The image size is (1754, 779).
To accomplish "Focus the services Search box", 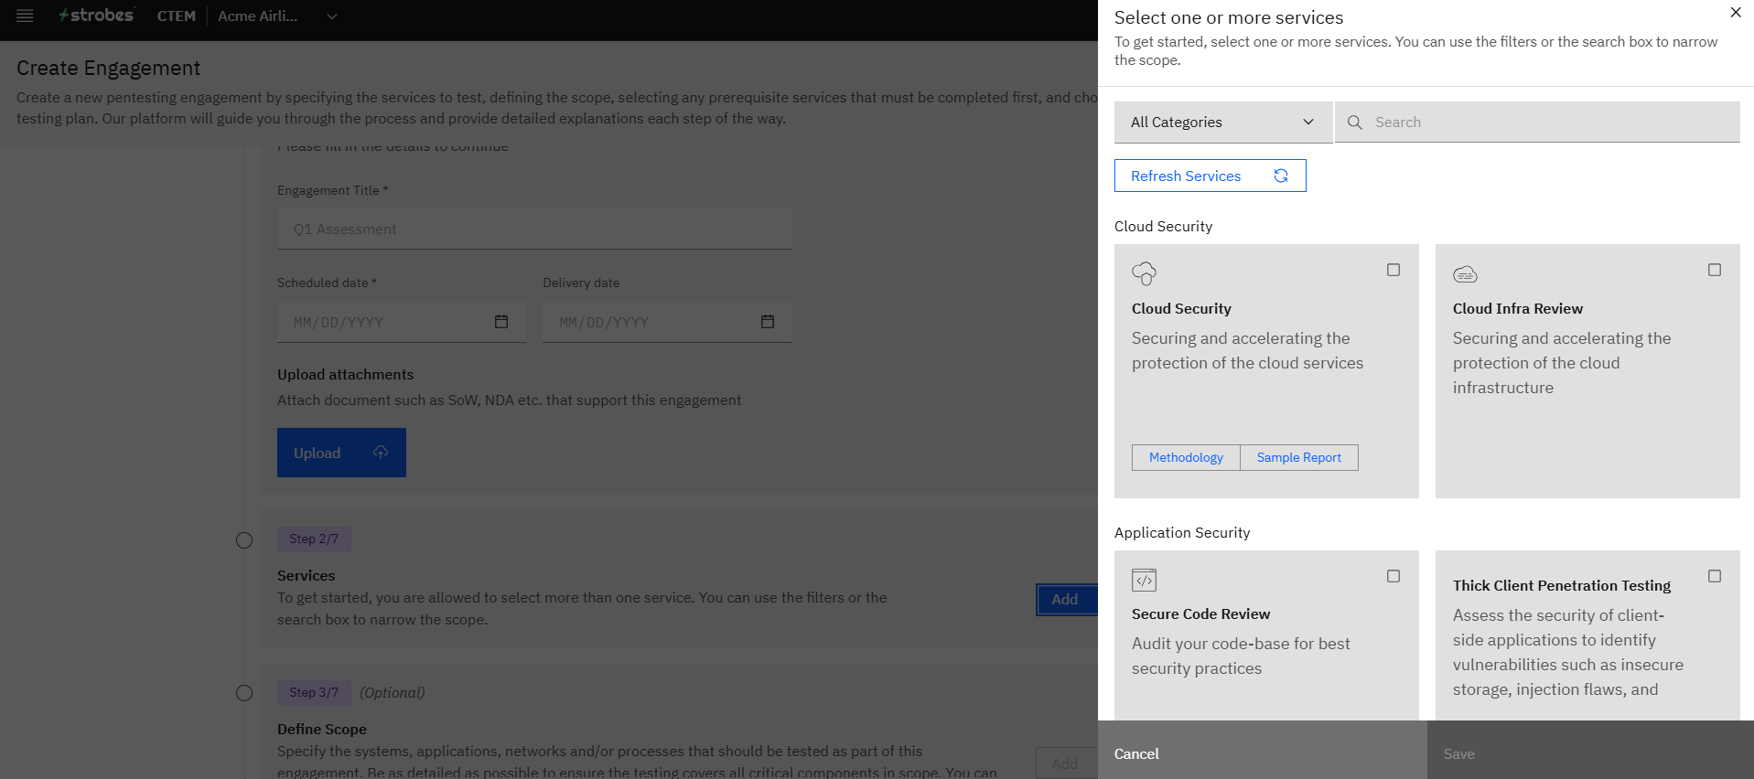I will [x=1537, y=123].
